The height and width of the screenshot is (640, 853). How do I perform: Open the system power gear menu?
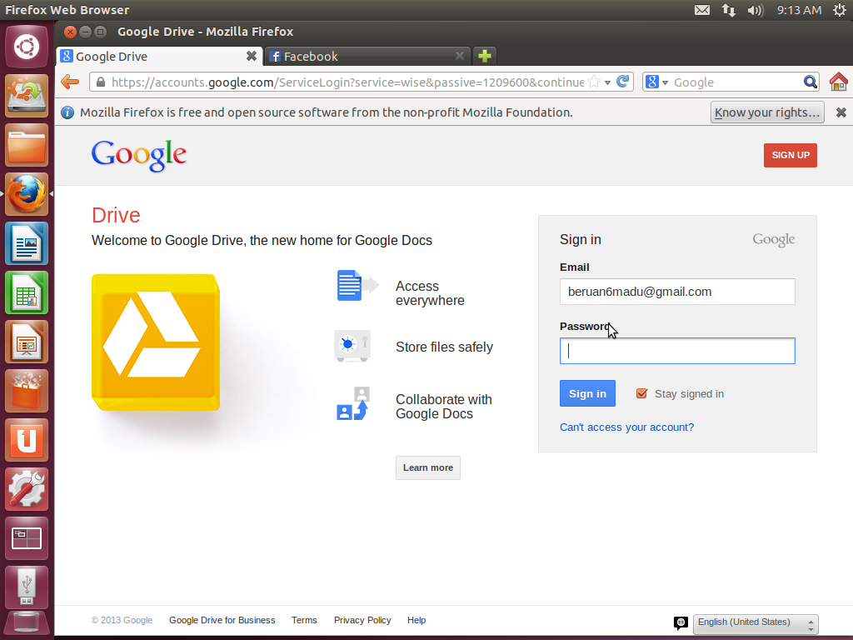click(840, 10)
